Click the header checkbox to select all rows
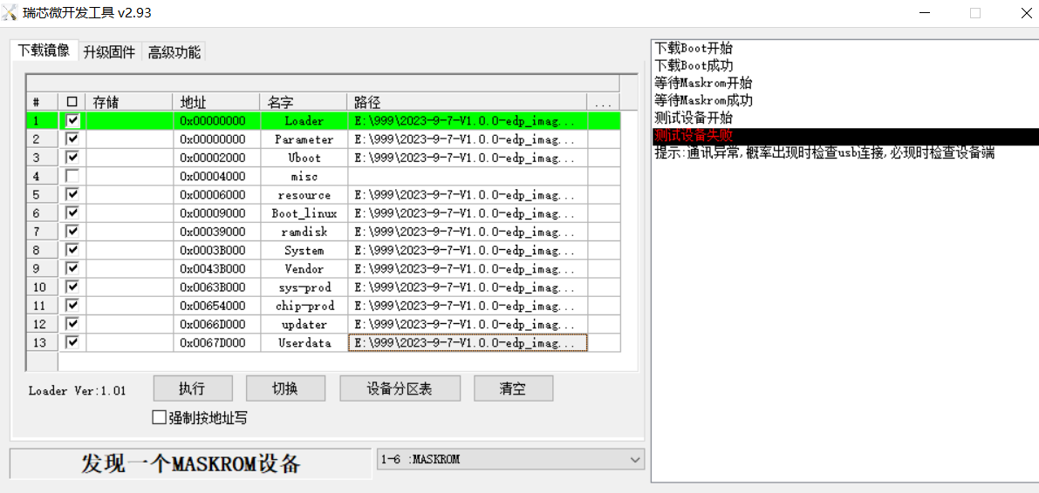Viewport: 1039px width, 493px height. click(72, 103)
